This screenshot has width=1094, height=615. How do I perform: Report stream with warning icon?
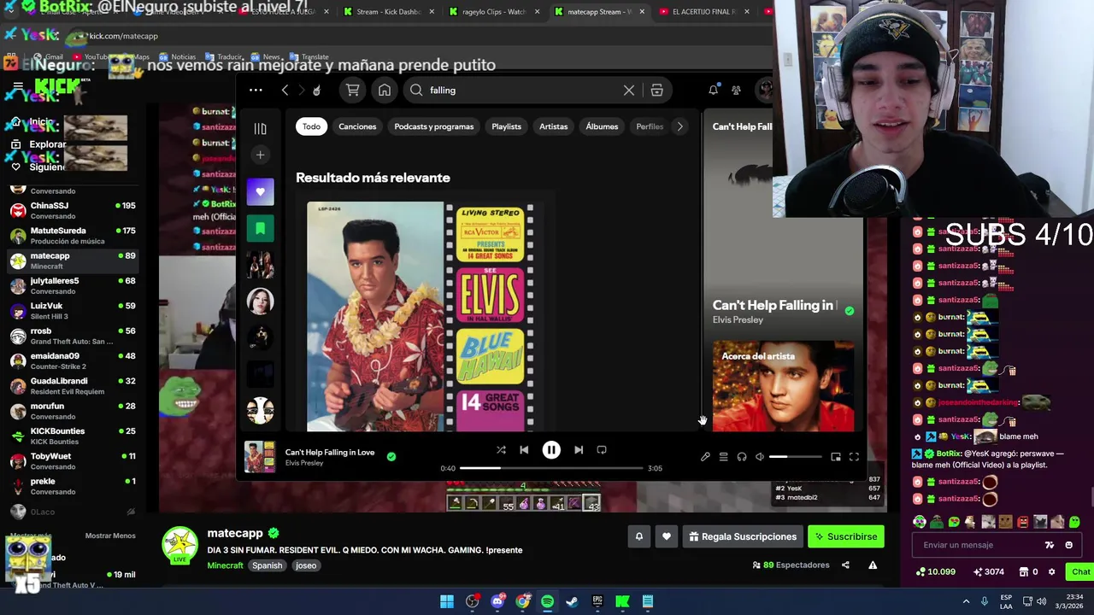tap(873, 565)
